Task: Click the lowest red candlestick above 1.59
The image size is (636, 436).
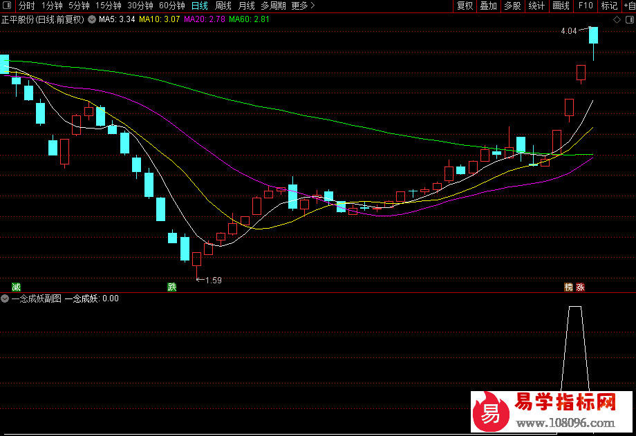Action: coord(197,260)
